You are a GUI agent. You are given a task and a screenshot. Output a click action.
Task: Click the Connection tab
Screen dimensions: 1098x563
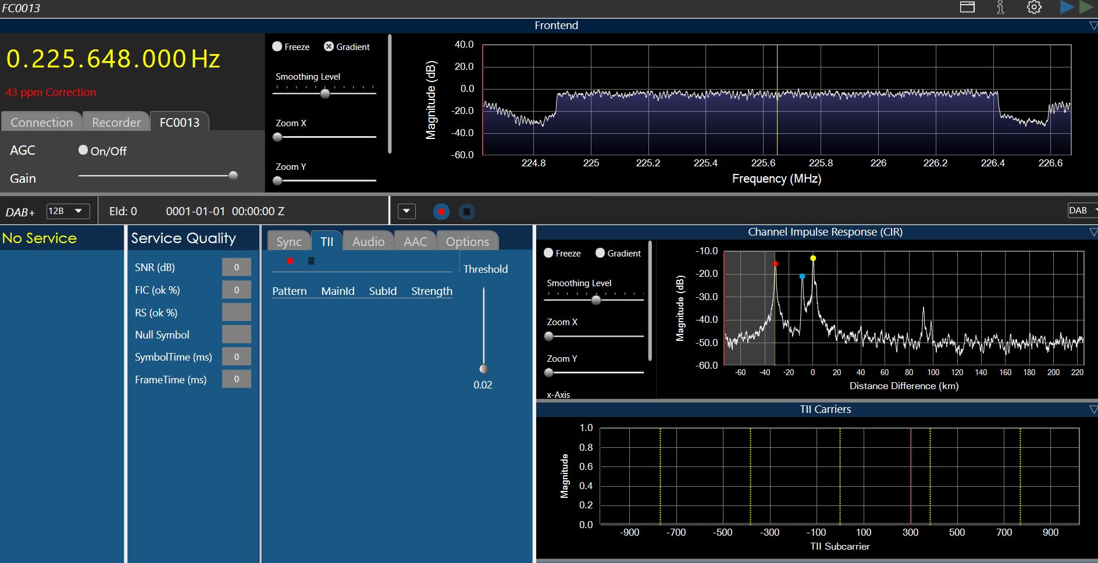coord(42,122)
